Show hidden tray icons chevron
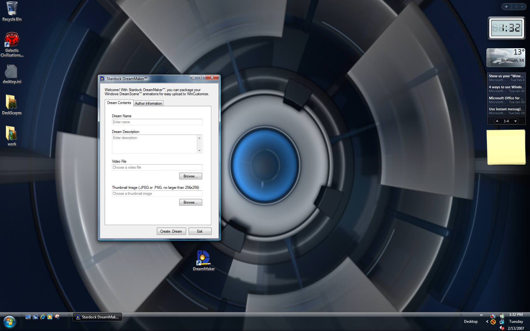Viewport: 530px width, 331px height. click(487, 322)
